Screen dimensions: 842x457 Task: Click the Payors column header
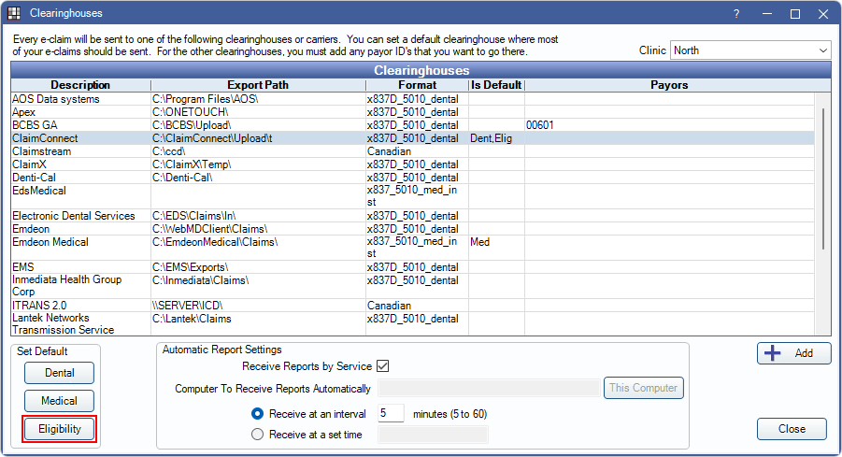(669, 85)
